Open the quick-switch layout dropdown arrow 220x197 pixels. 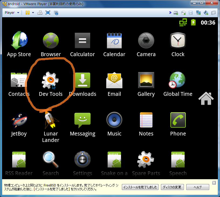33,12
